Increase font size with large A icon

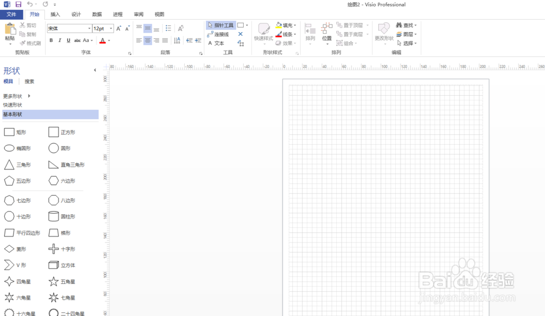tap(118, 28)
